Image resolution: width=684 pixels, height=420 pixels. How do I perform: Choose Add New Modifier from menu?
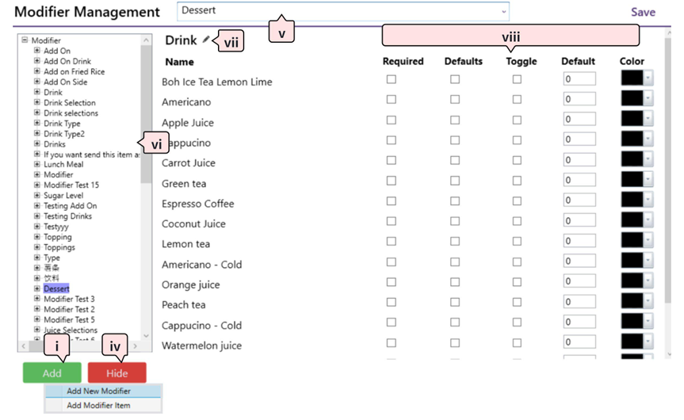click(99, 391)
